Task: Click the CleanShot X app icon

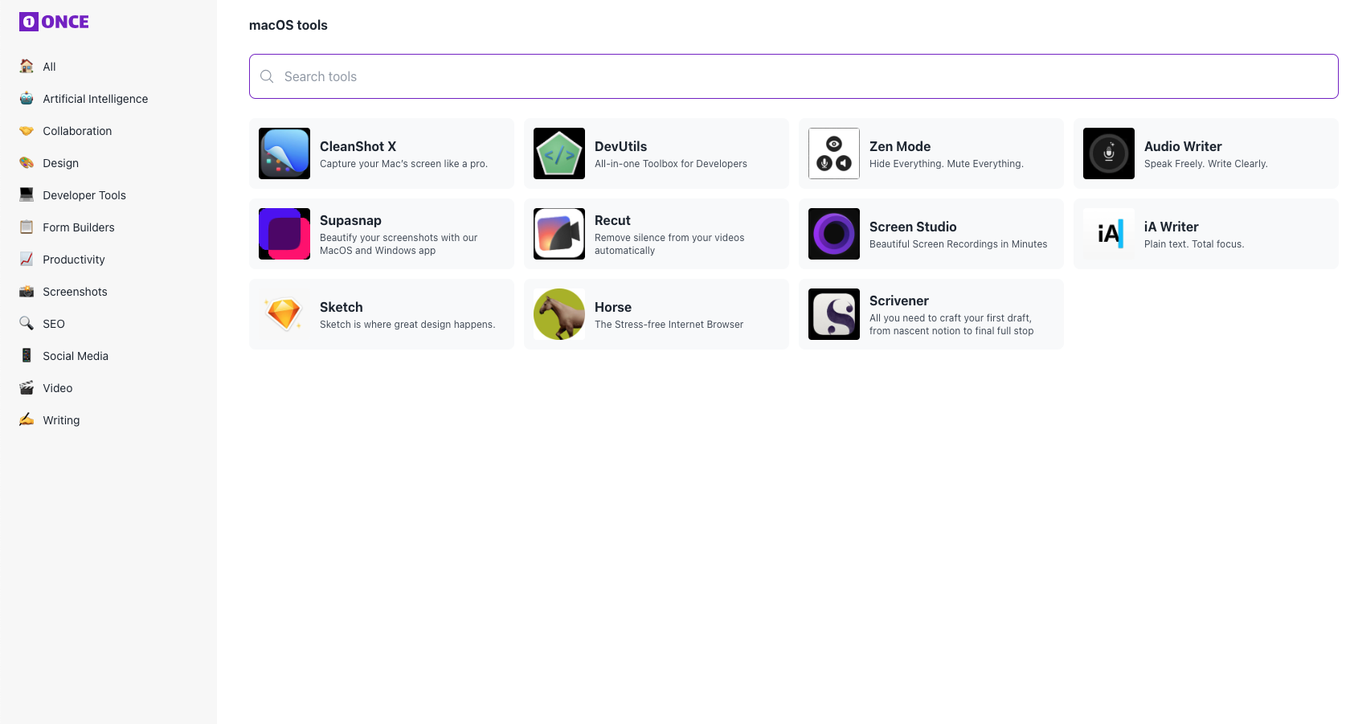Action: pyautogui.click(x=284, y=153)
